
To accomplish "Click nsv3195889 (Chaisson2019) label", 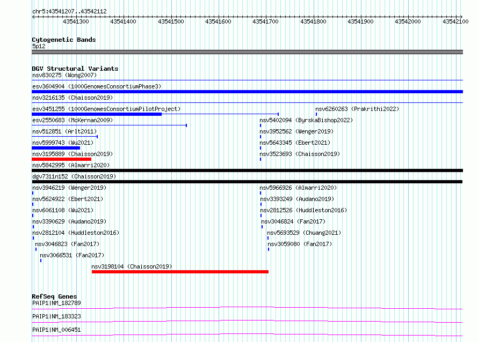I will (73, 154).
